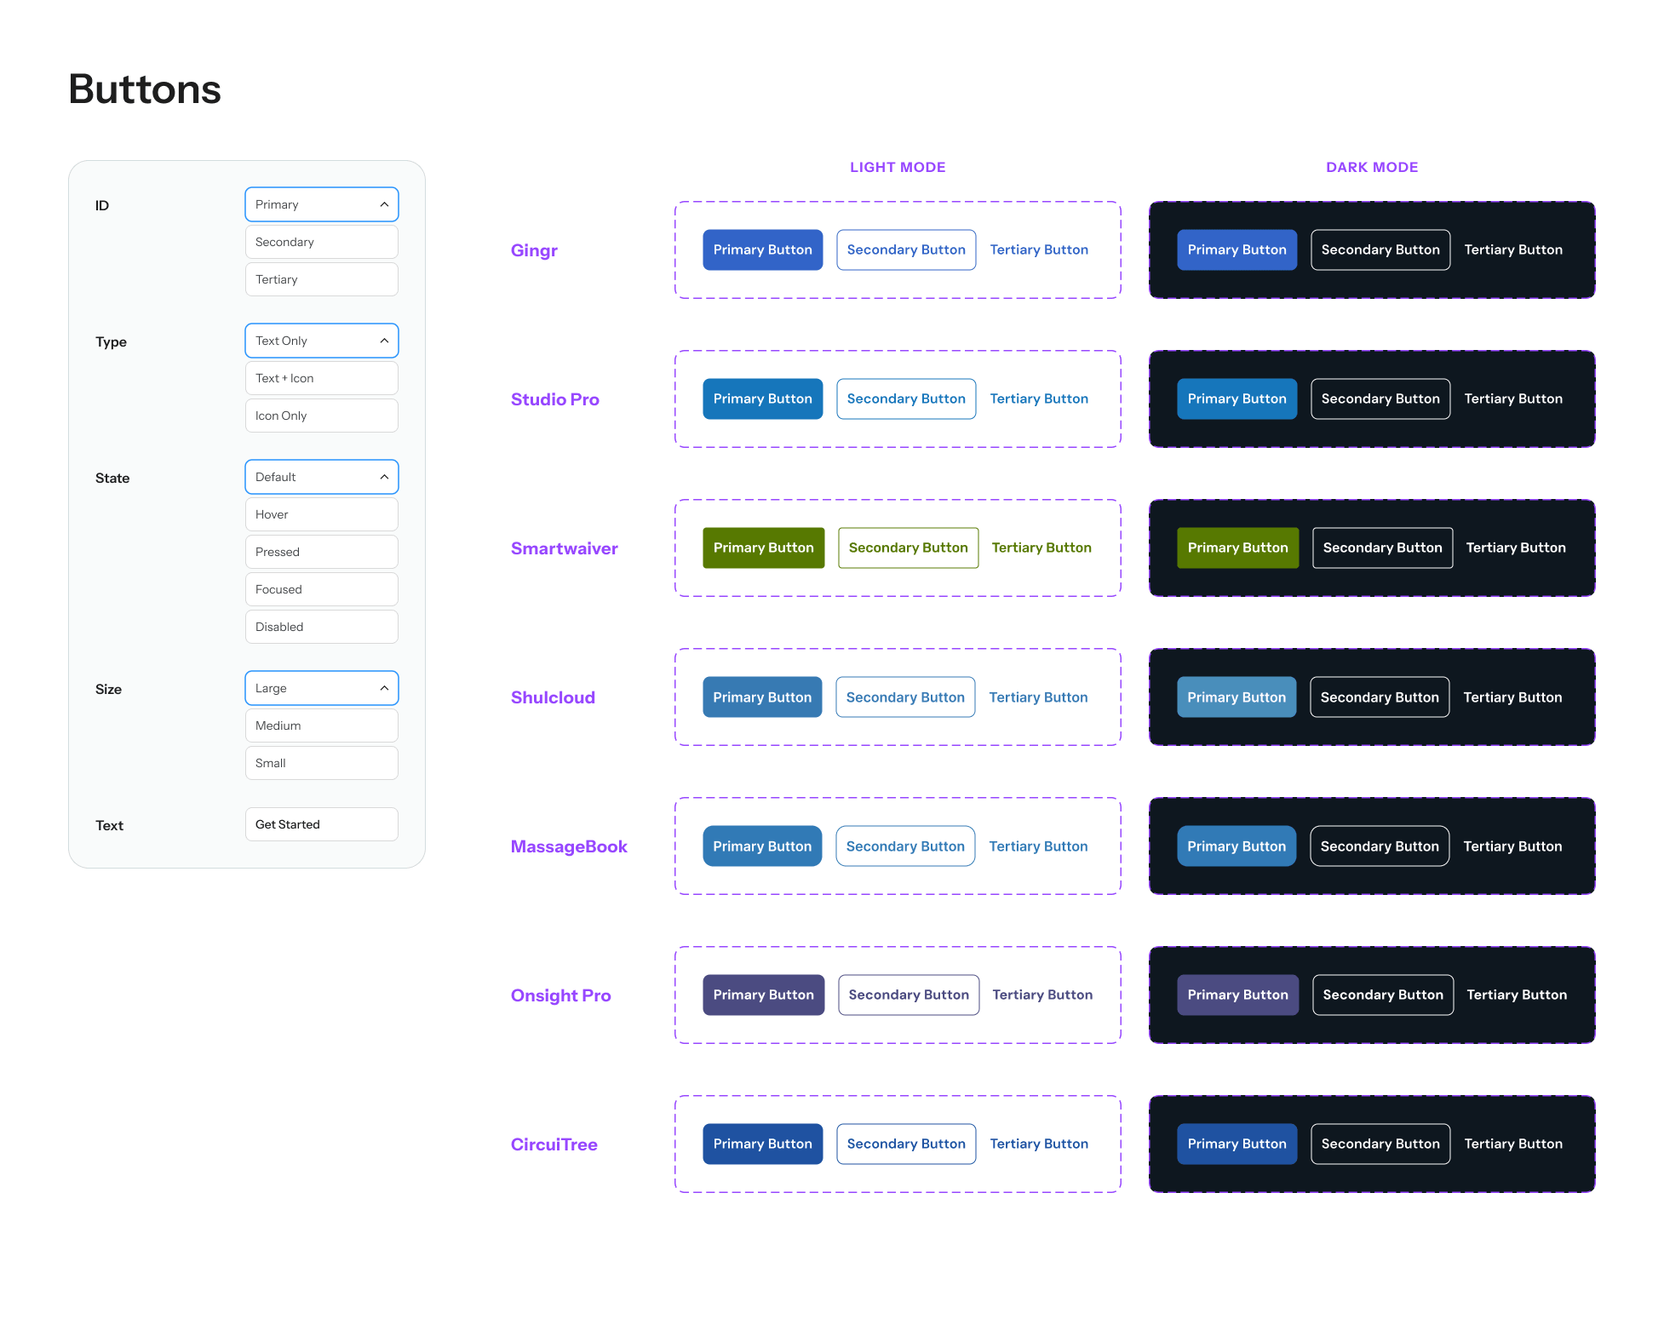Click MassageBook dark mode Secondary Button

point(1380,846)
